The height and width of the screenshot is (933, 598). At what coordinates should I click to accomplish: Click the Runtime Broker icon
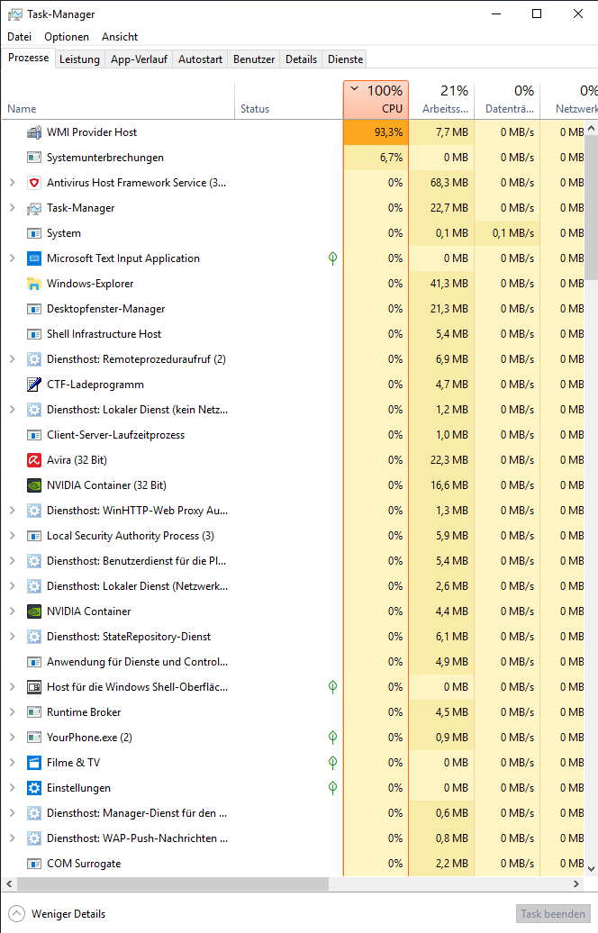click(x=34, y=712)
